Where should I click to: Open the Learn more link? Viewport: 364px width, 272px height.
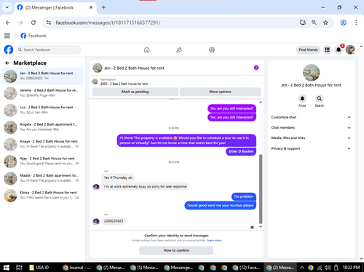[x=214, y=241]
